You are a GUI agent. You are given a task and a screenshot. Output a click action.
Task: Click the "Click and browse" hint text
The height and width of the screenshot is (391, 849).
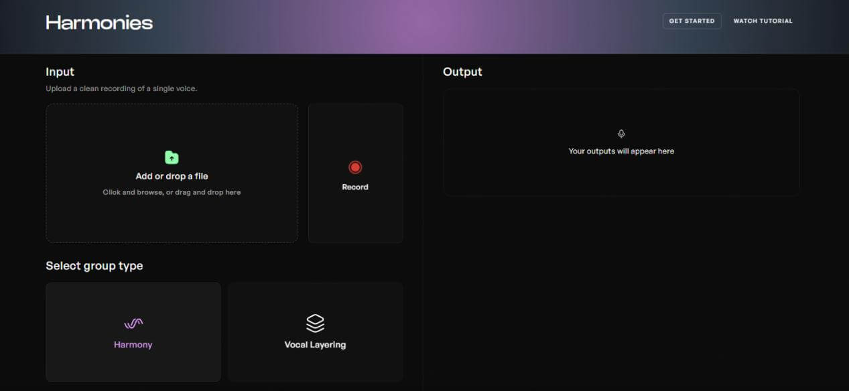click(172, 193)
